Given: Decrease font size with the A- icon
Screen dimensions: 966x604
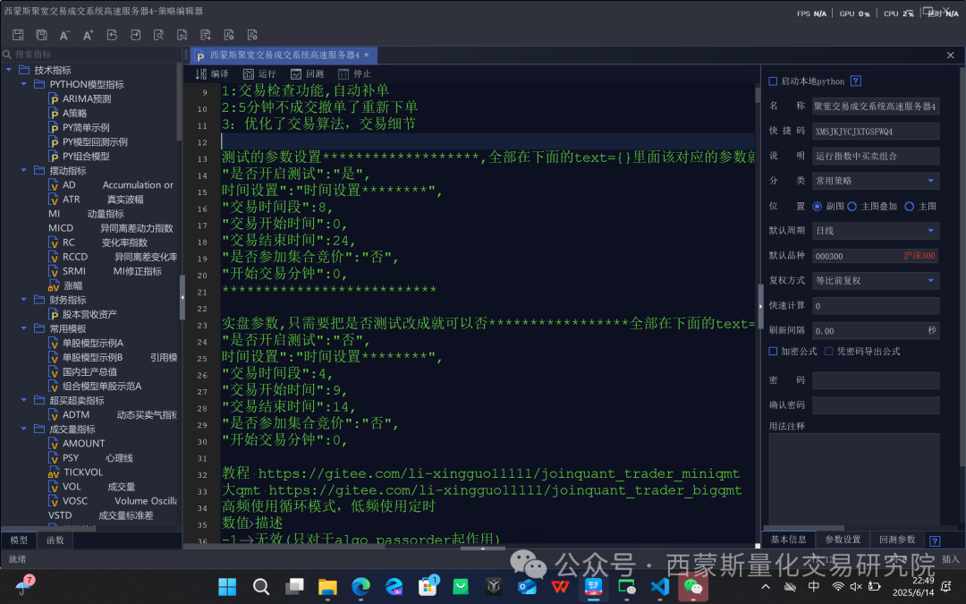Looking at the screenshot, I should 64,35.
